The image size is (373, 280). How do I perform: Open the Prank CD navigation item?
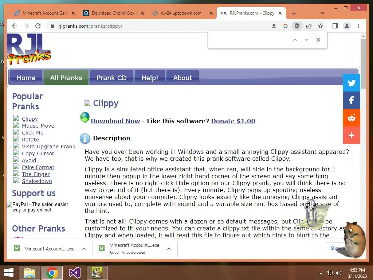pyautogui.click(x=111, y=78)
